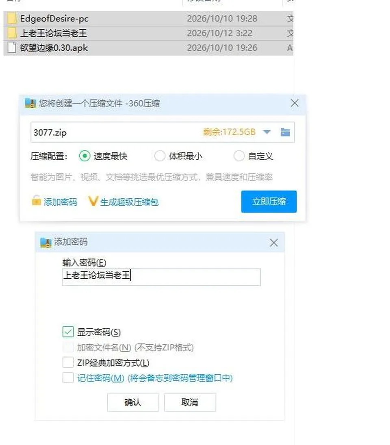This screenshot has height=445, width=390.
Task: Check the 记住密码(M) checkbox
Action: click(68, 378)
